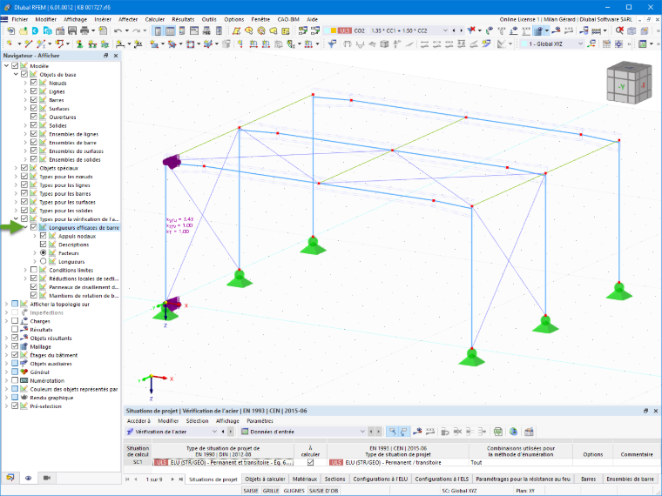This screenshot has width=662, height=496.
Task: Switch to the Configurations à l'ELU tab
Action: tap(381, 479)
